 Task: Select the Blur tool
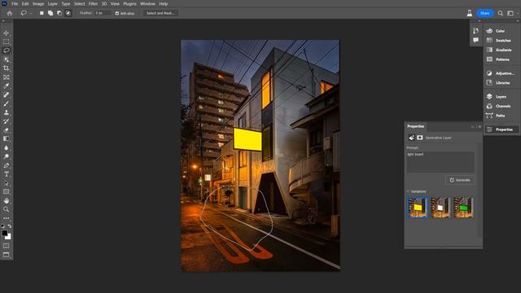point(7,147)
